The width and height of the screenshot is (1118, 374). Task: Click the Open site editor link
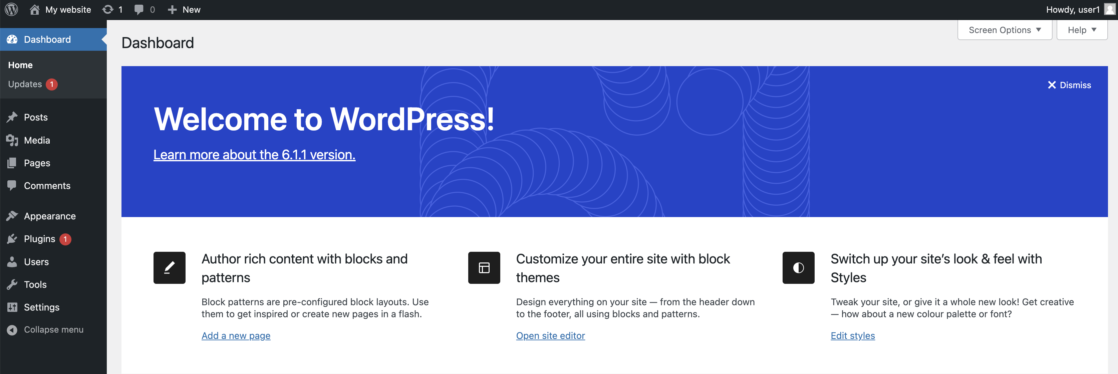coord(550,336)
